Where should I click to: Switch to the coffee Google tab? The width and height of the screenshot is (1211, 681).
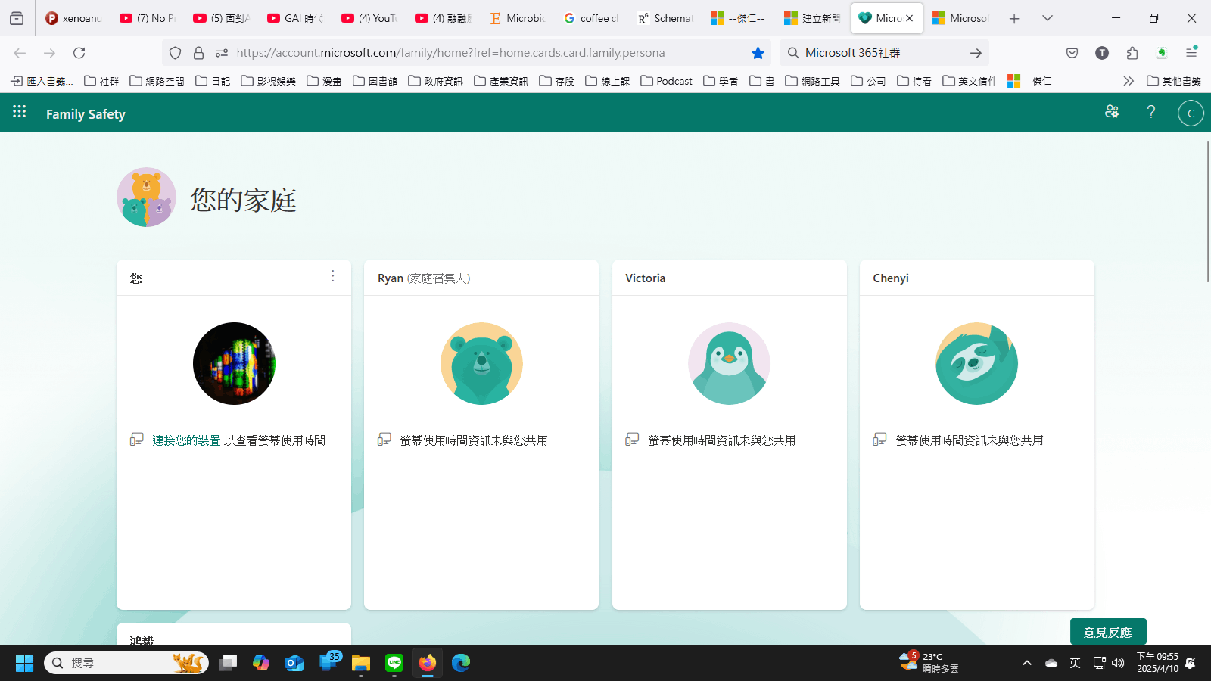point(593,18)
